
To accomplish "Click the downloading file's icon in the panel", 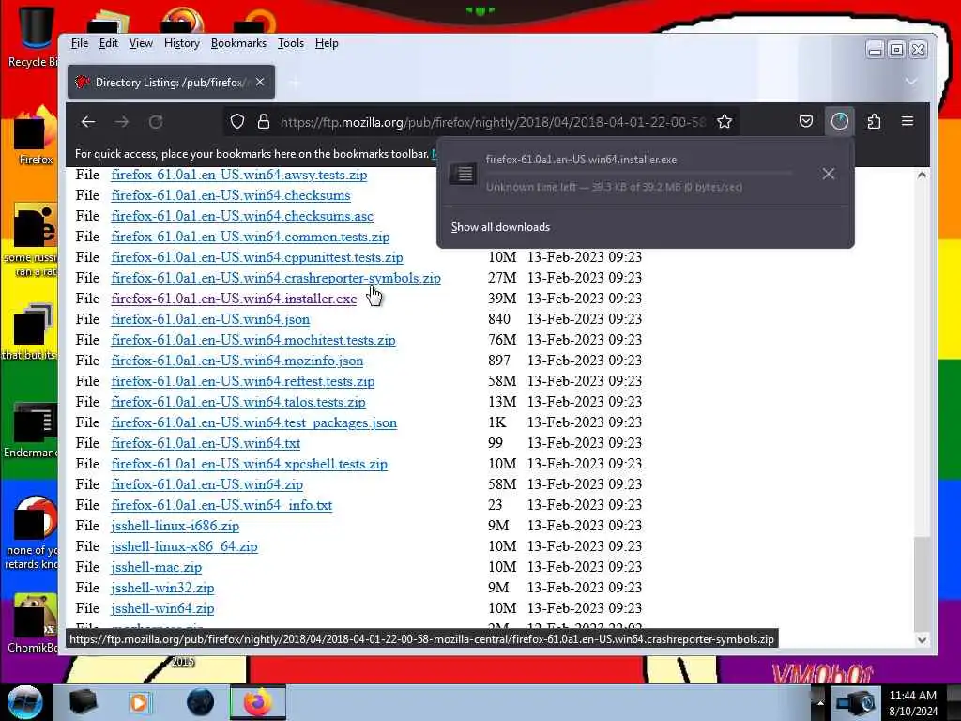I will click(463, 174).
